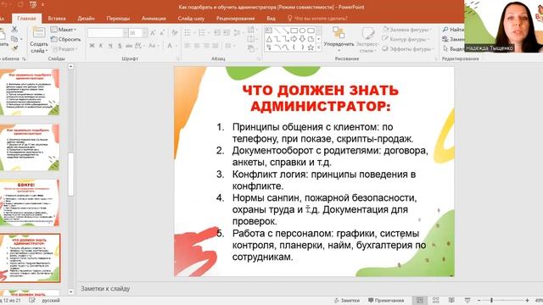Open the Слайд-шоу ribbon tab
543x305 pixels.
pyautogui.click(x=191, y=19)
